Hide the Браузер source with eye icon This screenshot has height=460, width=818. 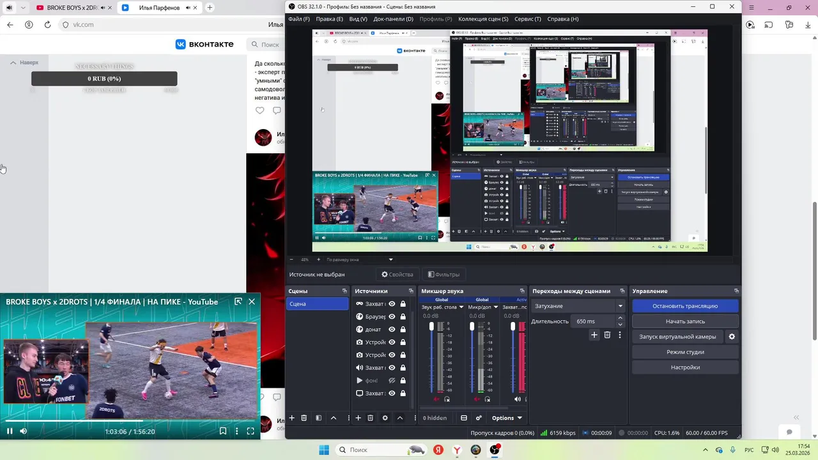coord(392,317)
